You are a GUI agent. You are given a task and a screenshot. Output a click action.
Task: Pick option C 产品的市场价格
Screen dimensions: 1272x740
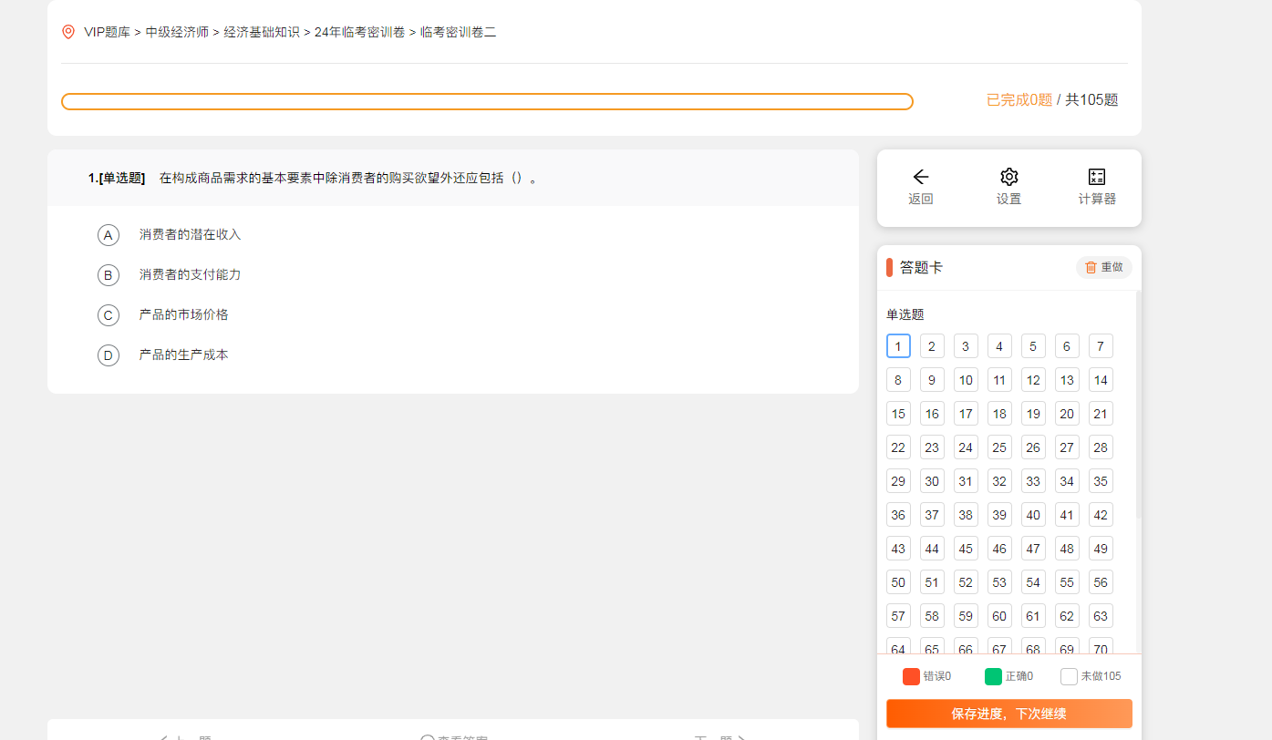click(x=109, y=315)
